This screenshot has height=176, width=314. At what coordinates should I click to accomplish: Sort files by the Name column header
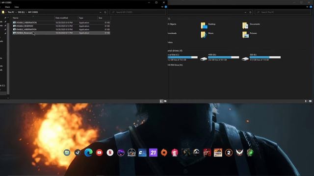33,18
